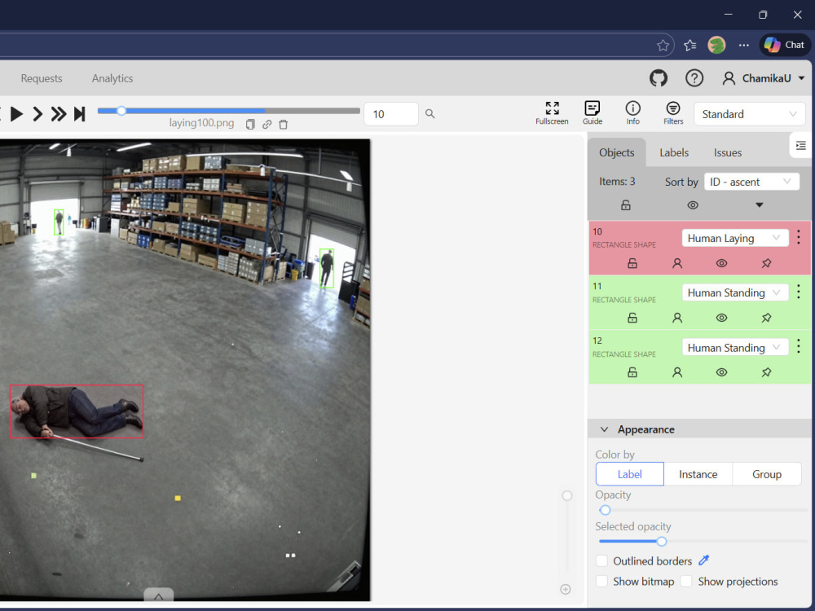Open the Sort by ID - ascent dropdown
815x611 pixels.
click(x=751, y=182)
